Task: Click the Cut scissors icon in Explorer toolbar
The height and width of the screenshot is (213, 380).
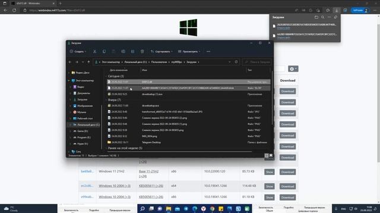Action: (x=95, y=51)
